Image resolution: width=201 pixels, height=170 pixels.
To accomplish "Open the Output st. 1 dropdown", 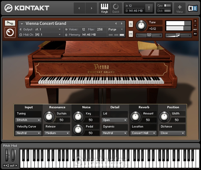I will coord(40,29).
